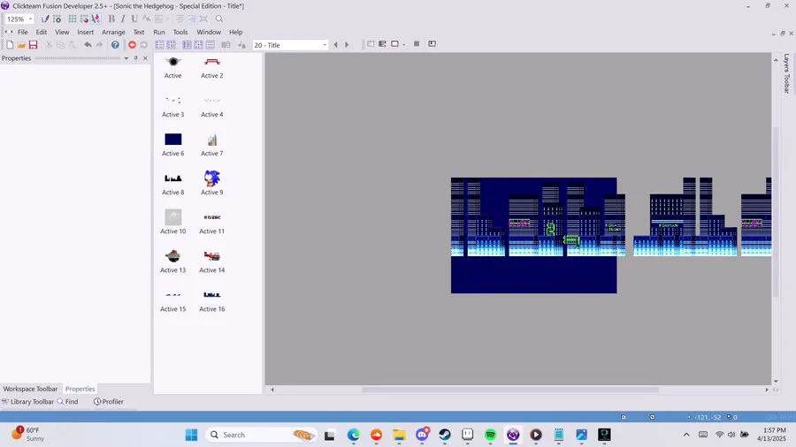This screenshot has width=796, height=447.
Task: Go to the previous frame arrow
Action: (335, 44)
